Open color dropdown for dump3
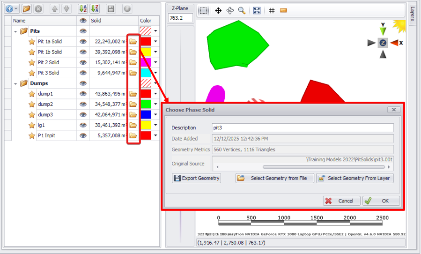 155,115
